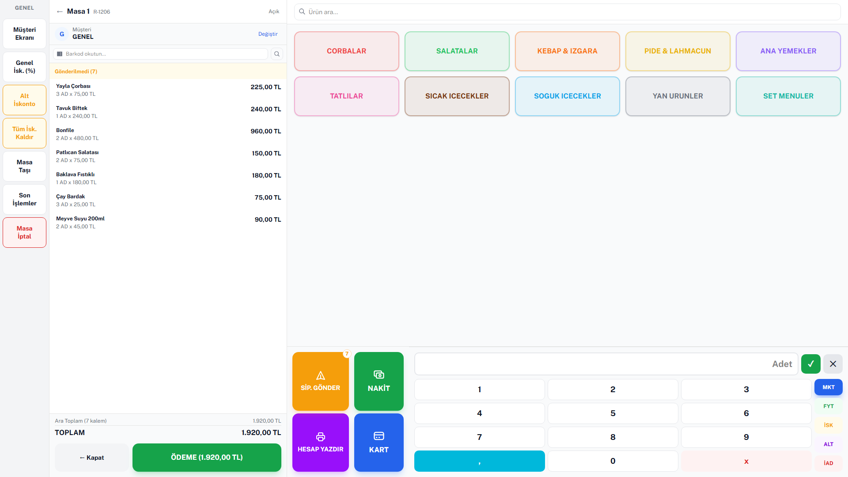The height and width of the screenshot is (477, 848).
Task: Move the table with Masa Taşı
Action: pos(25,166)
